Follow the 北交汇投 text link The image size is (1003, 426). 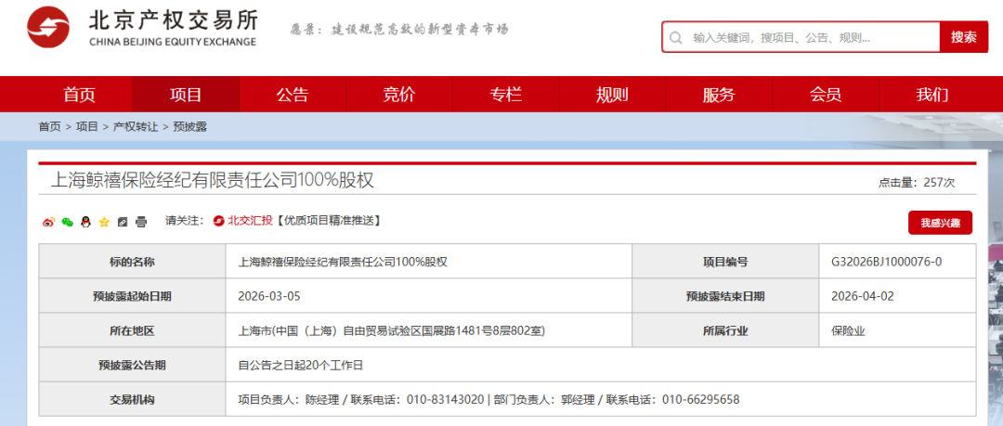coord(251,221)
